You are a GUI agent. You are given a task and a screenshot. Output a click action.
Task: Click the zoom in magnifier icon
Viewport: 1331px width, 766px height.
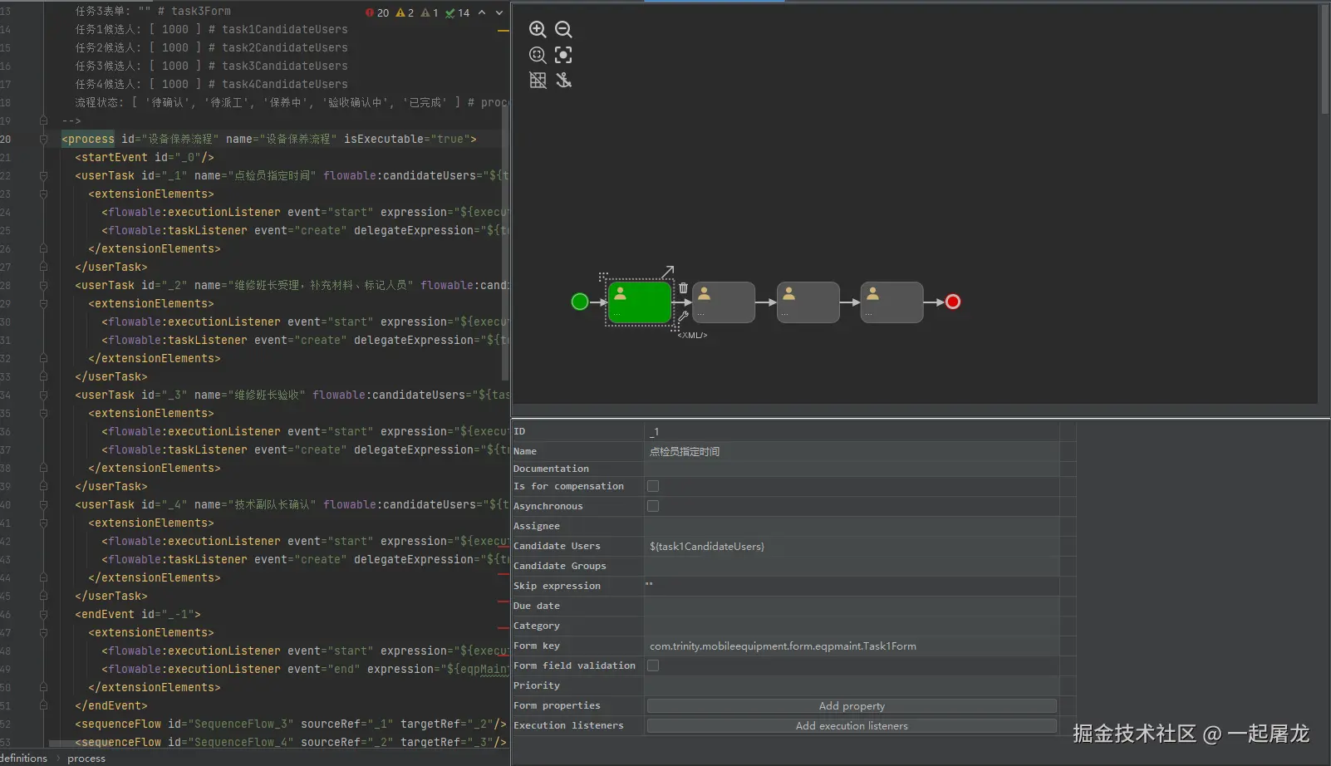pos(538,30)
